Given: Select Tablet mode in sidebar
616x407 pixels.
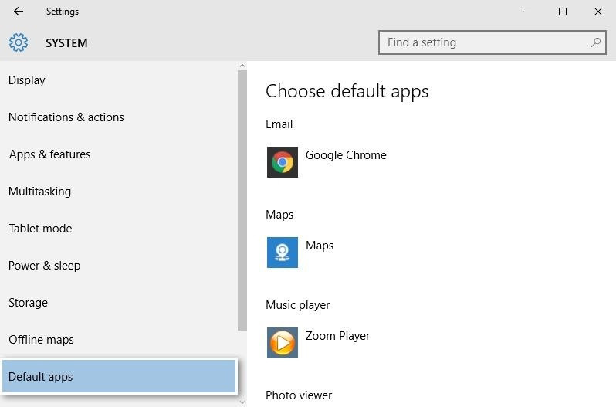Looking at the screenshot, I should pyautogui.click(x=40, y=229).
